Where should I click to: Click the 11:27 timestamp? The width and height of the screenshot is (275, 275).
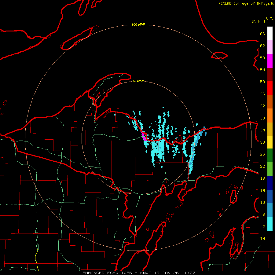[189, 273]
